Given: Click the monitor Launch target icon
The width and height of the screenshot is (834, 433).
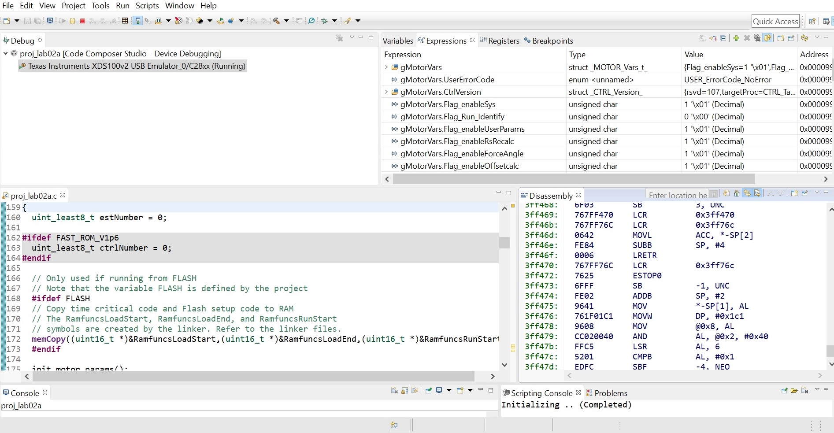Looking at the screenshot, I should (50, 21).
